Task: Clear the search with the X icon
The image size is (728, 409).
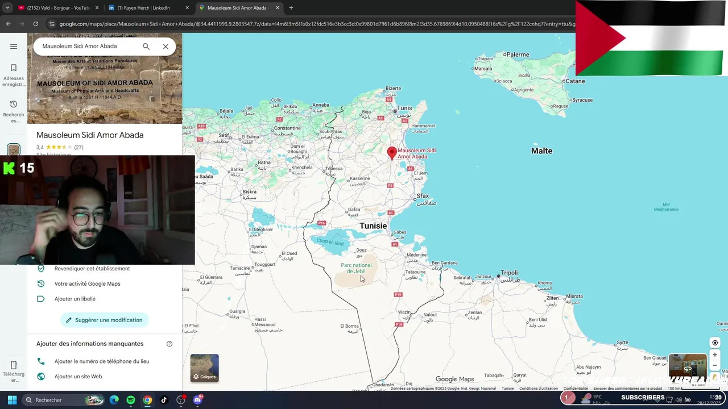Action: tap(166, 47)
